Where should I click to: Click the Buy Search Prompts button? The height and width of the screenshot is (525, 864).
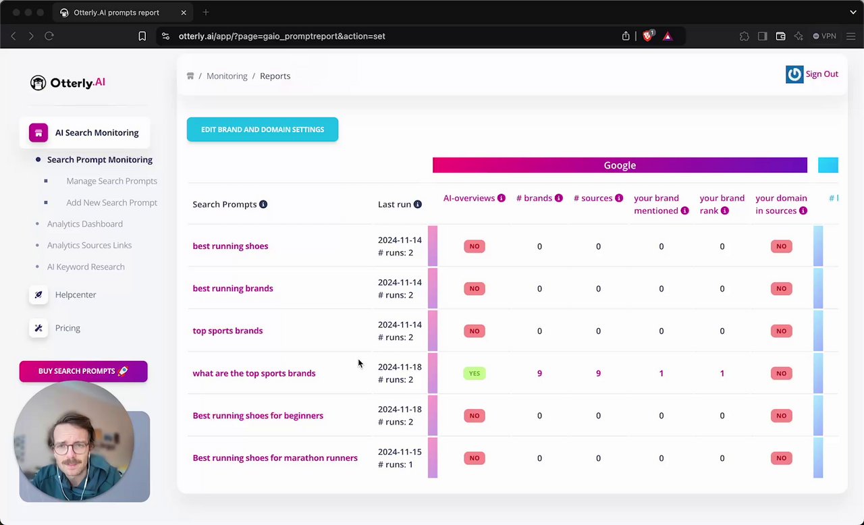tap(84, 371)
